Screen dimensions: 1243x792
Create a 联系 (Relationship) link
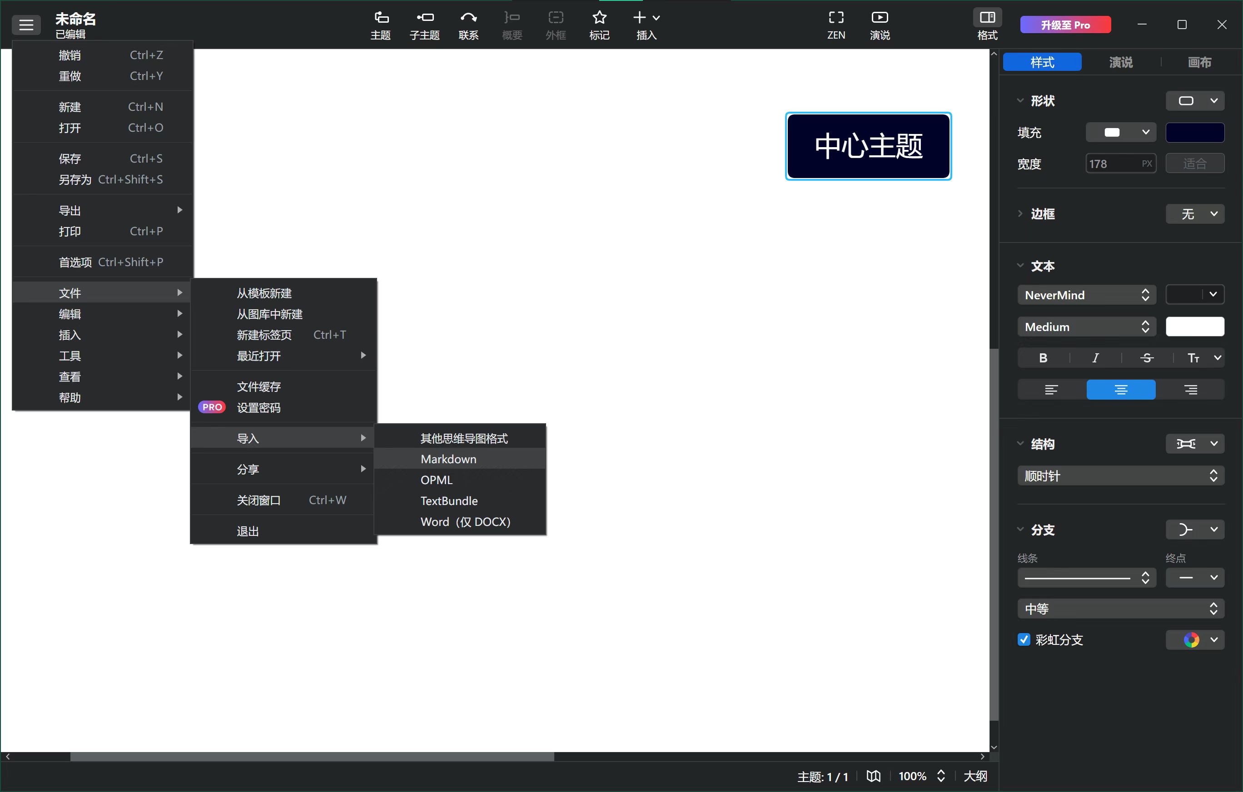point(469,24)
